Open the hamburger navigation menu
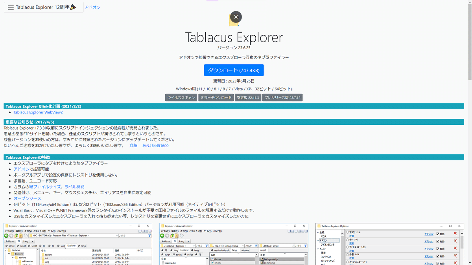This screenshot has width=472, height=265. (11, 7)
